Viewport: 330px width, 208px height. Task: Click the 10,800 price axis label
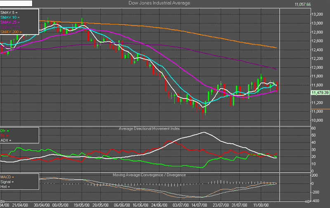[x=317, y=120]
